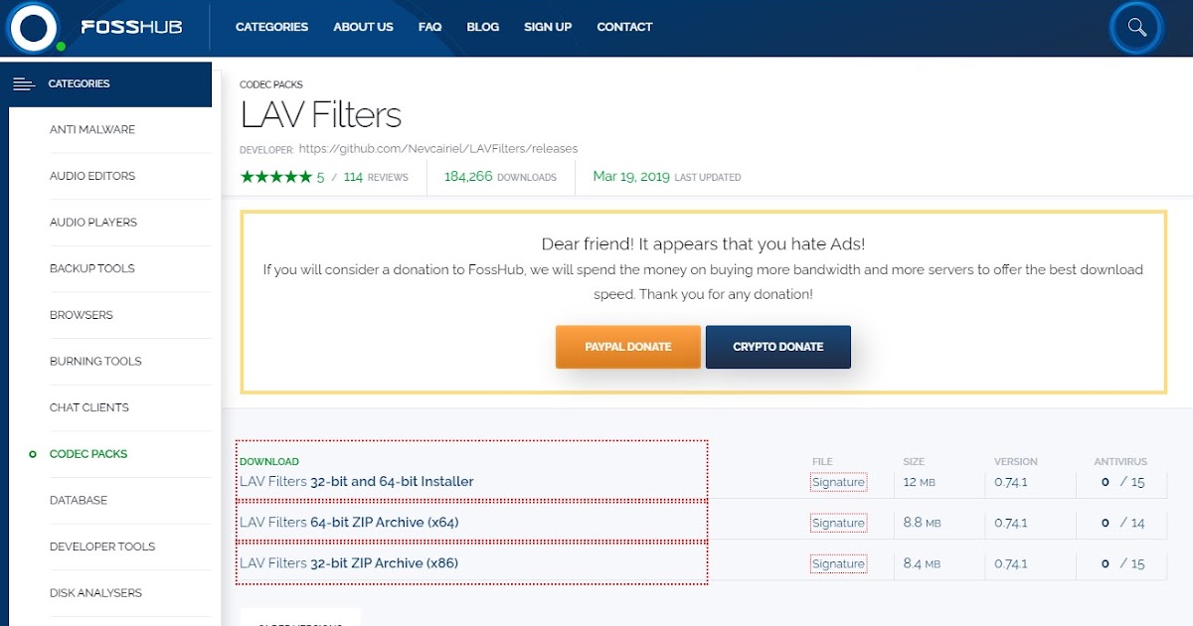The height and width of the screenshot is (626, 1193).
Task: Click the CATEGORIES sidebar header label
Action: (x=80, y=84)
